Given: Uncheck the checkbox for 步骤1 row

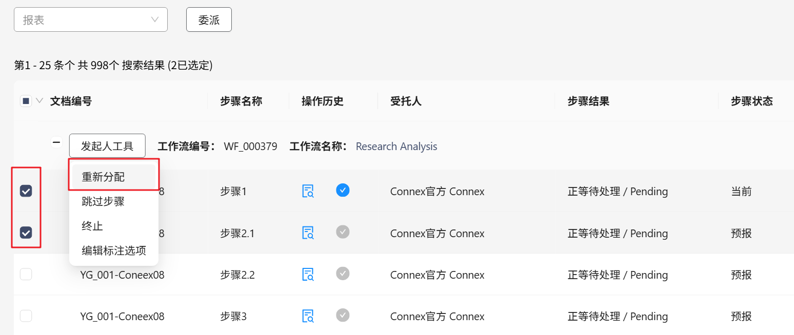Looking at the screenshot, I should pos(26,191).
